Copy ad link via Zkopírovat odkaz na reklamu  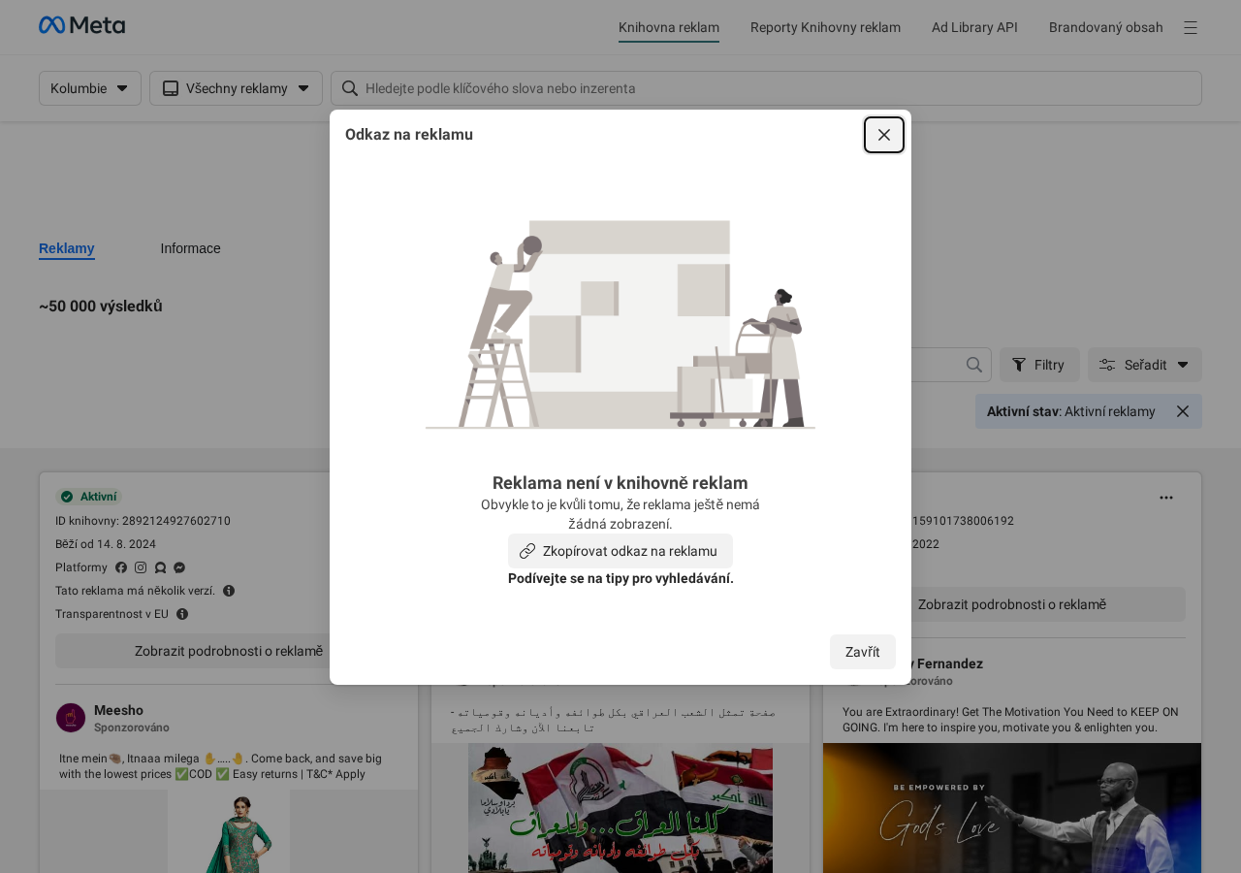click(620, 551)
